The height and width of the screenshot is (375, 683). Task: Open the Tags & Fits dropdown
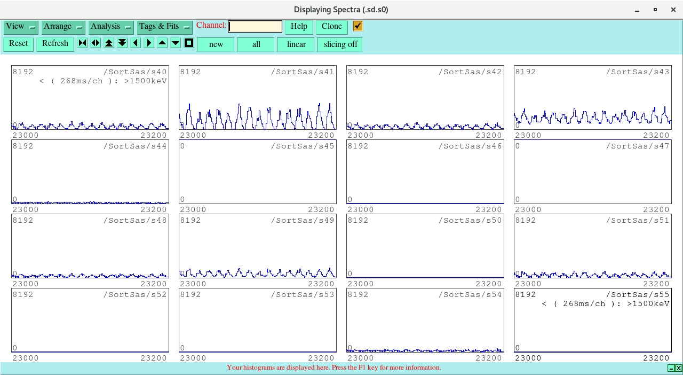[x=164, y=27]
